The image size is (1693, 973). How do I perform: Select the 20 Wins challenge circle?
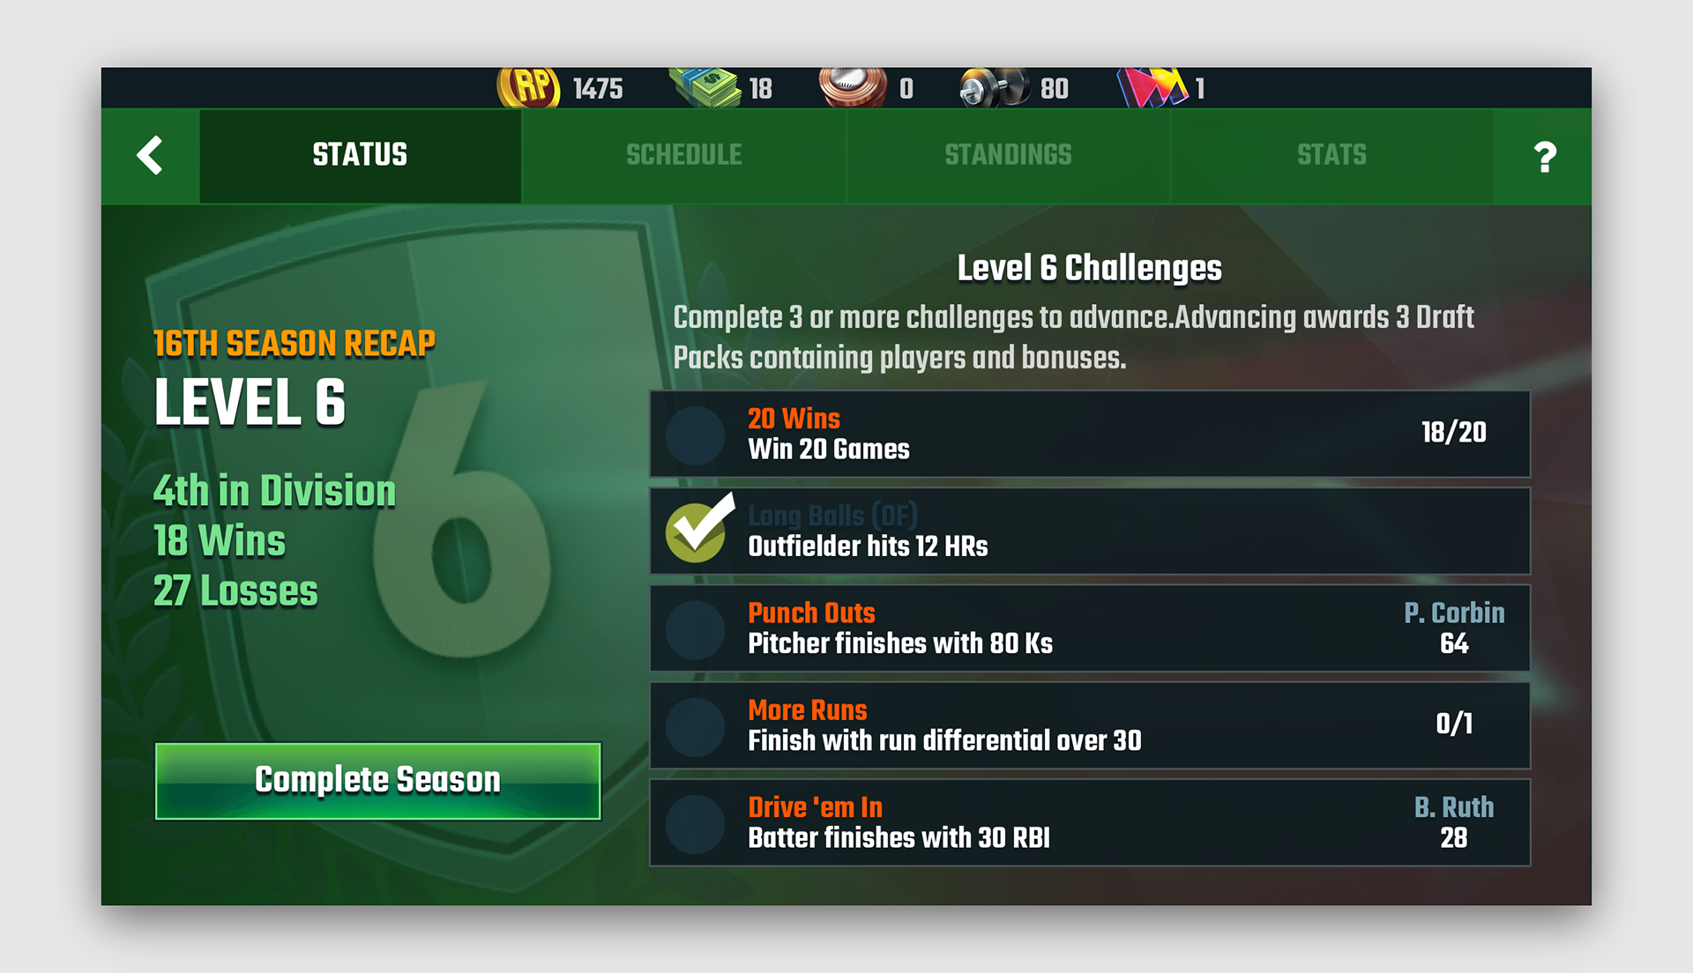pos(696,435)
